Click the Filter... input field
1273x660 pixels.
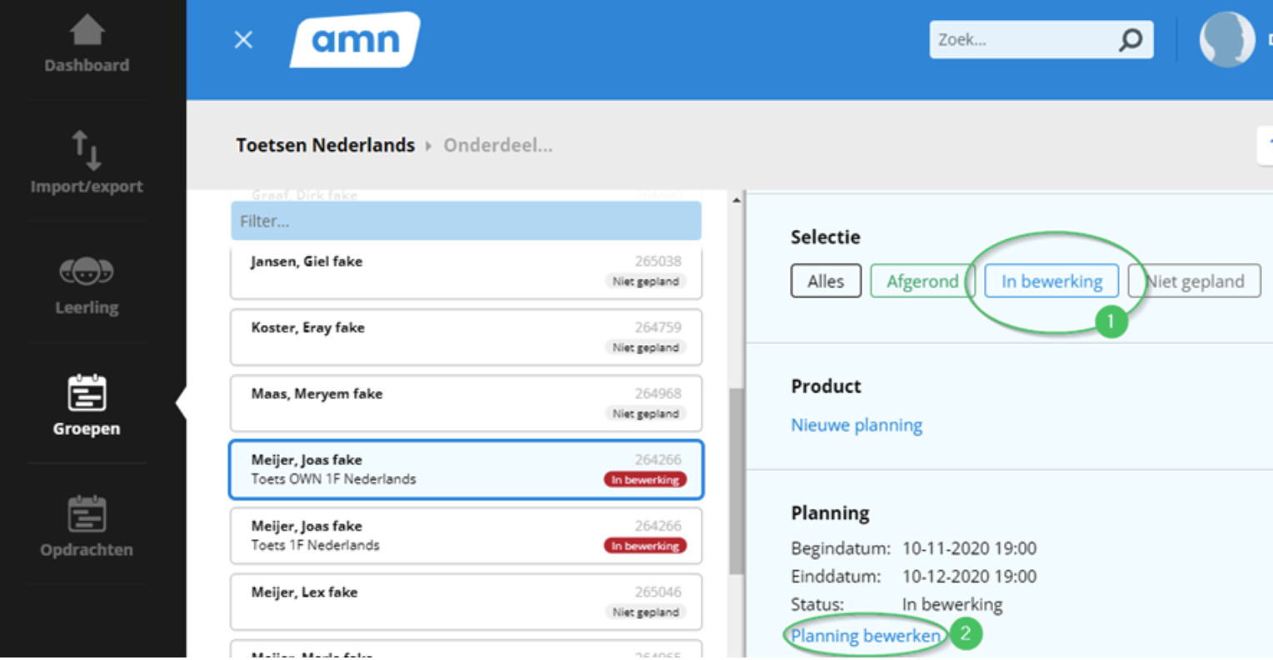coord(466,222)
